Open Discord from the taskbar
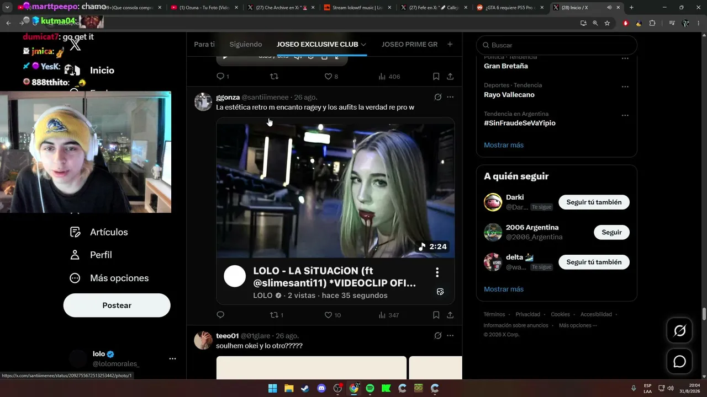This screenshot has height=397, width=707. point(321,388)
